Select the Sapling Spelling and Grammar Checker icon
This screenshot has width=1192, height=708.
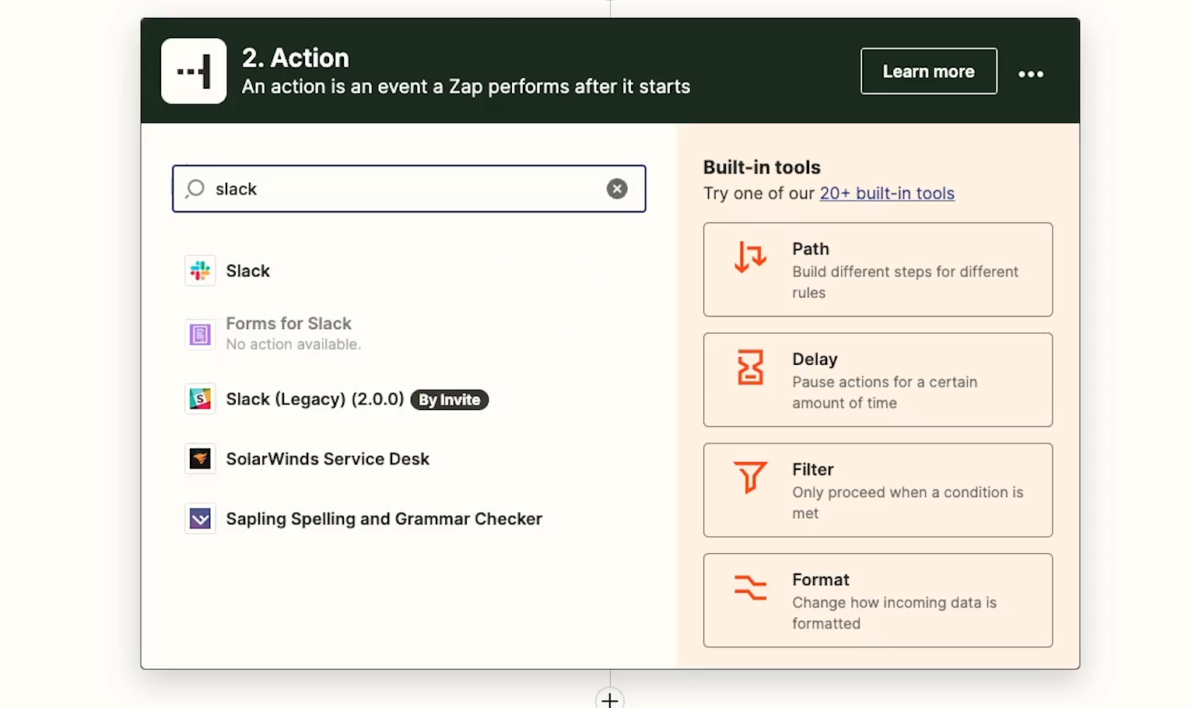coord(200,518)
